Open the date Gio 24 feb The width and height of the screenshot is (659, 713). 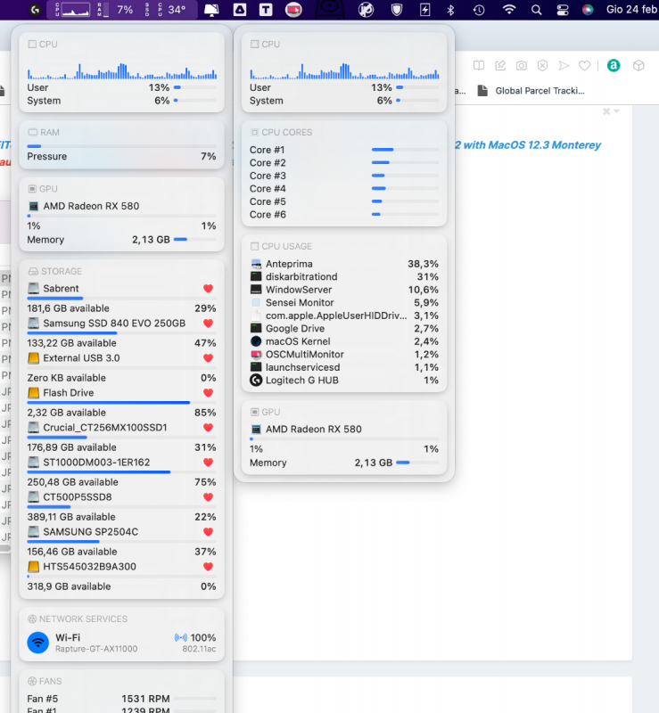(631, 10)
